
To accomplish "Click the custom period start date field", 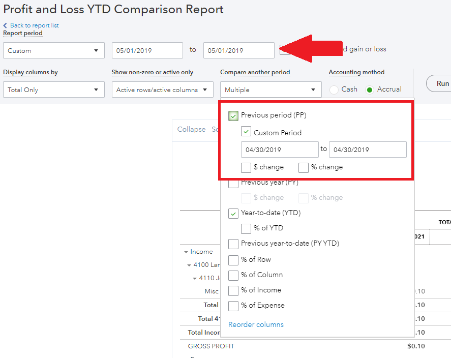I will pyautogui.click(x=280, y=150).
